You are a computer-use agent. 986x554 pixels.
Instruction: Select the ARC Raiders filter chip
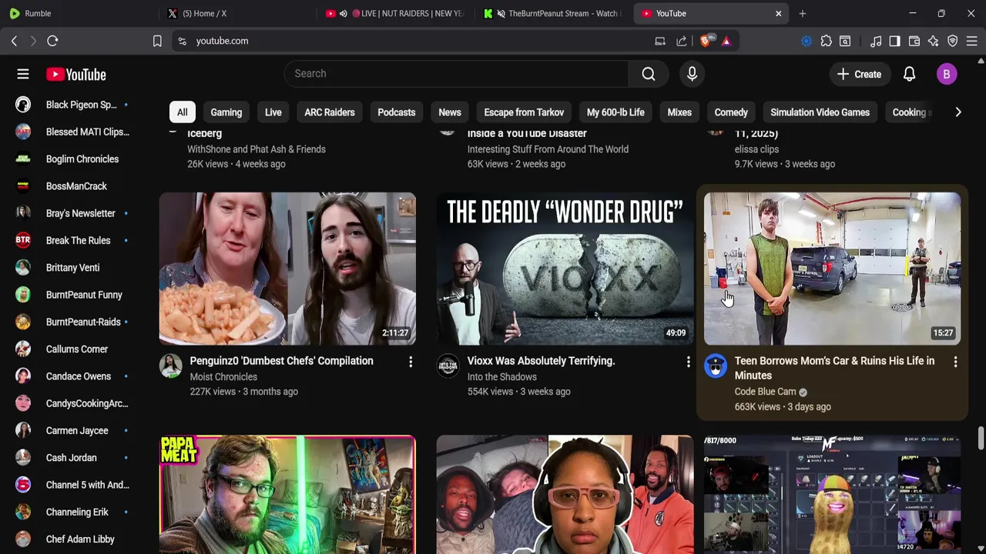(x=330, y=112)
